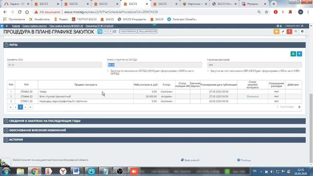Click the volume icon in the system tray
Image resolution: width=313 pixels, height=176 pixels.
272,172
